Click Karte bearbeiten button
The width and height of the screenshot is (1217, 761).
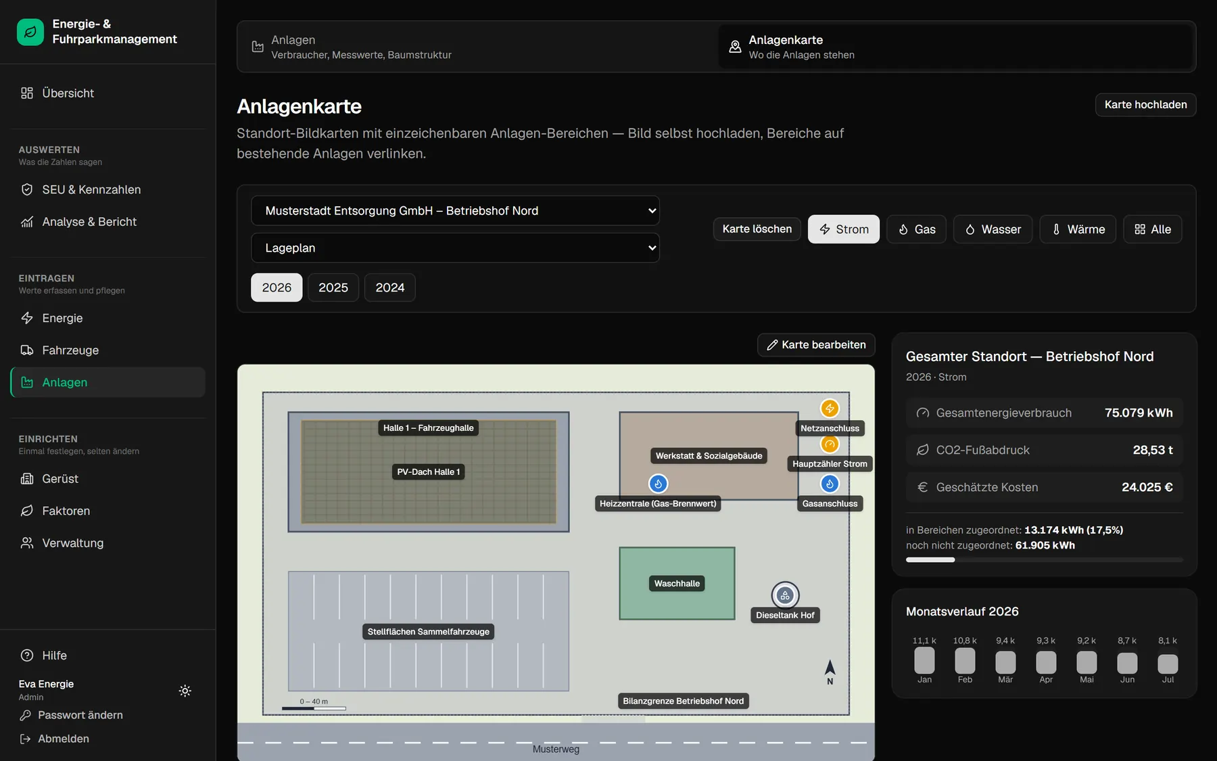[816, 345]
